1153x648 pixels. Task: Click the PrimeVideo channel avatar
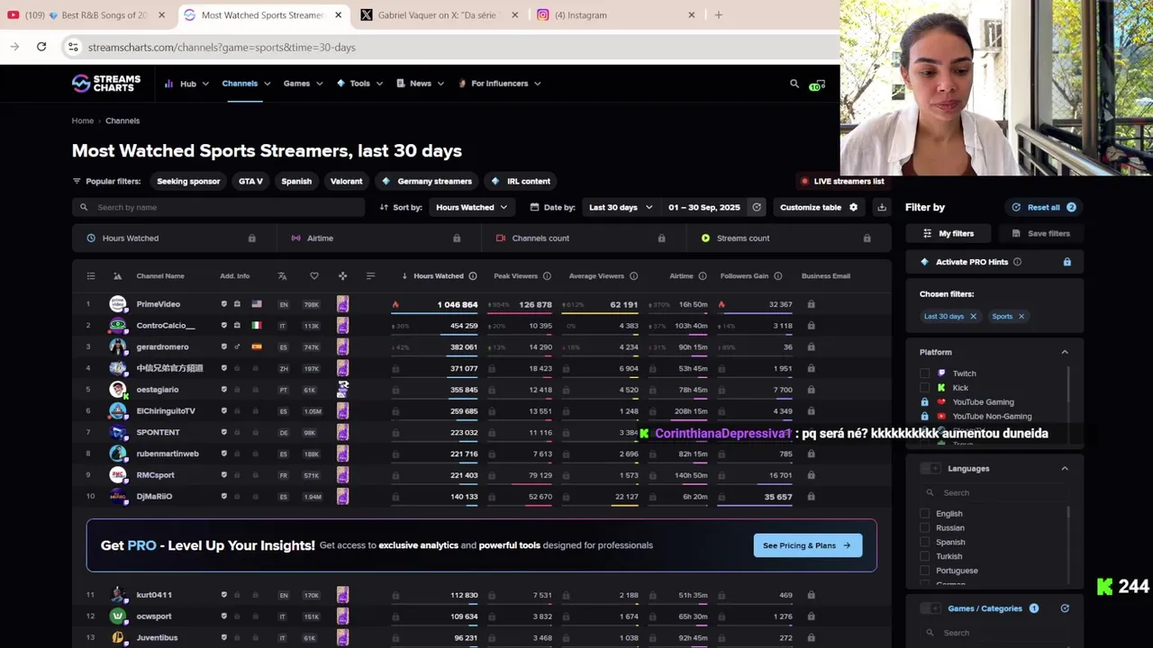click(118, 304)
